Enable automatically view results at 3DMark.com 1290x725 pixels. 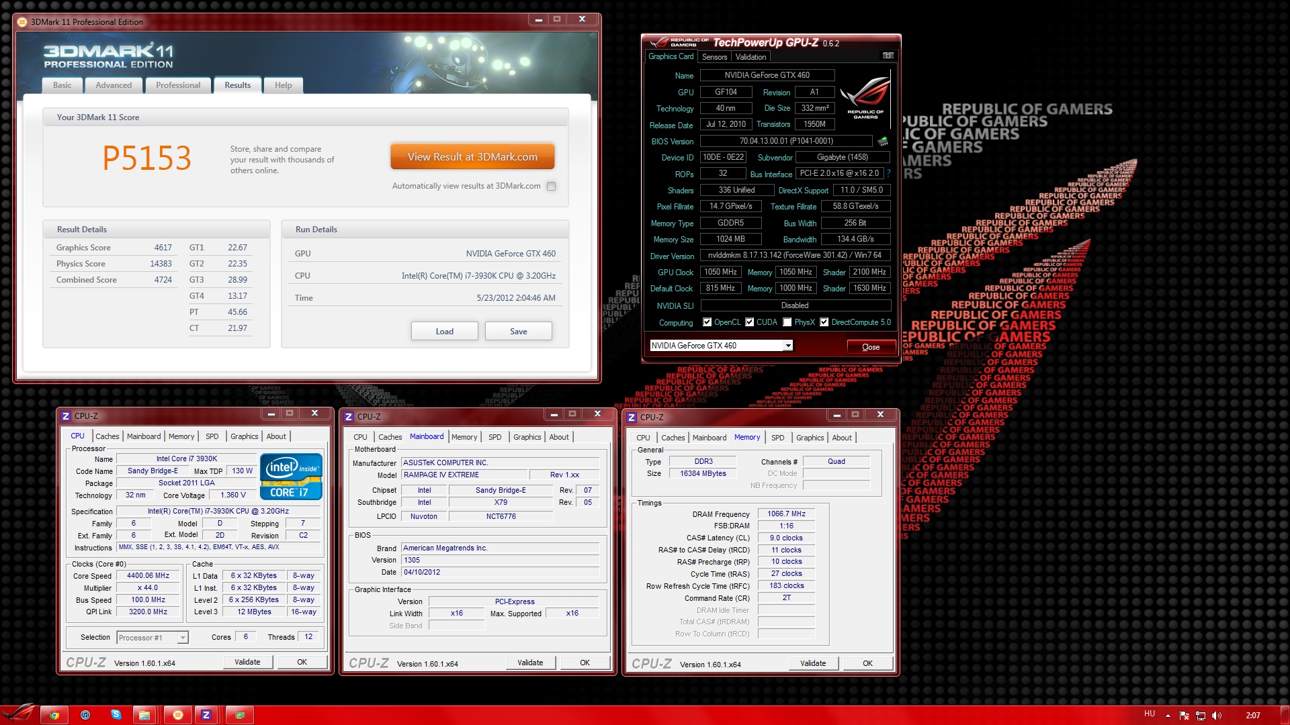click(552, 187)
